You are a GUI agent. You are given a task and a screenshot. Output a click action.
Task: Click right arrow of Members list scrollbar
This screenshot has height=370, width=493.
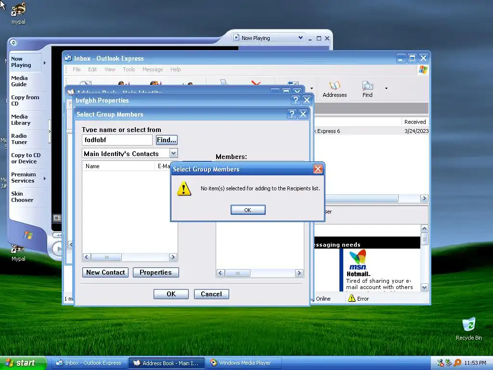tap(299, 273)
